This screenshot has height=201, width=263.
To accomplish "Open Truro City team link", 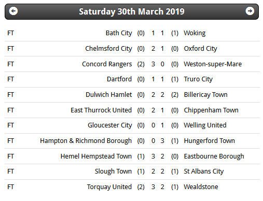I will (x=198, y=79).
